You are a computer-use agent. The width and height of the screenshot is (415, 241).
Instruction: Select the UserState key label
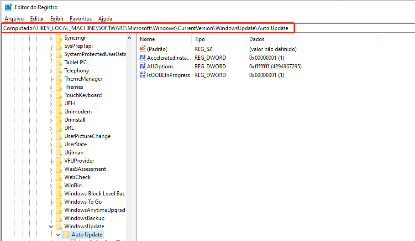(x=75, y=144)
